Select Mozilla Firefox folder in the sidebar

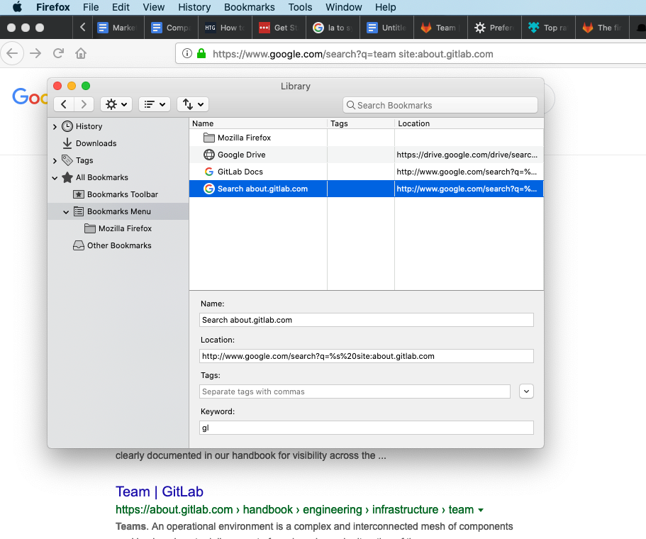(x=125, y=228)
